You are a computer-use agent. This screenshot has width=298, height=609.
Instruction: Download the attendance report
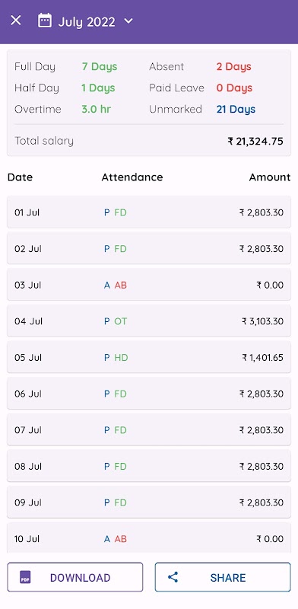point(75,577)
